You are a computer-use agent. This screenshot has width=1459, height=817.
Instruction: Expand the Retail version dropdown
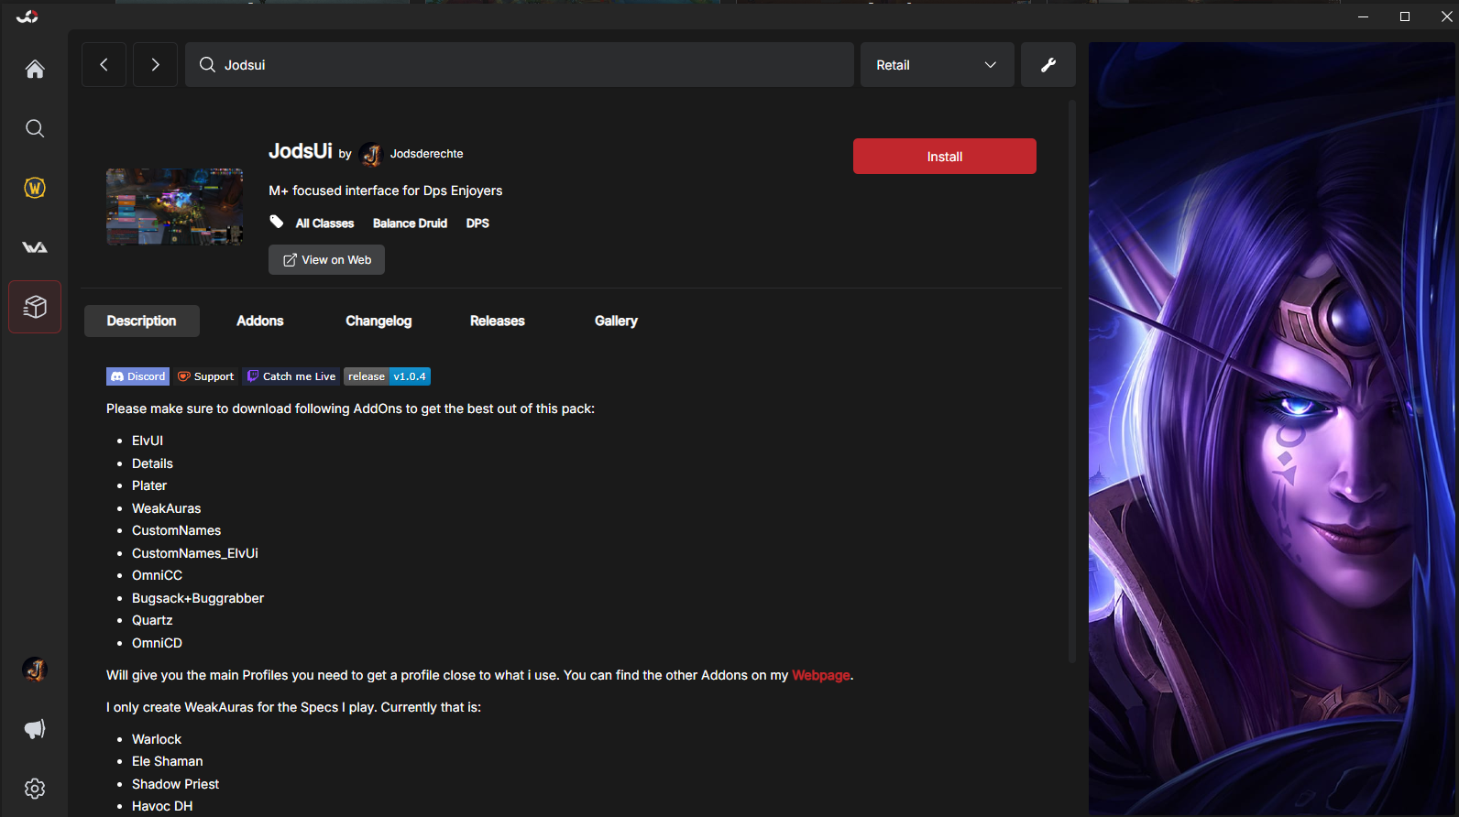click(x=937, y=65)
